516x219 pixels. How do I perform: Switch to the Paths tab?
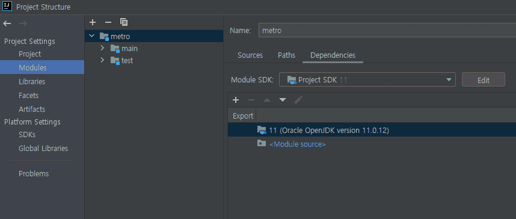coord(286,55)
